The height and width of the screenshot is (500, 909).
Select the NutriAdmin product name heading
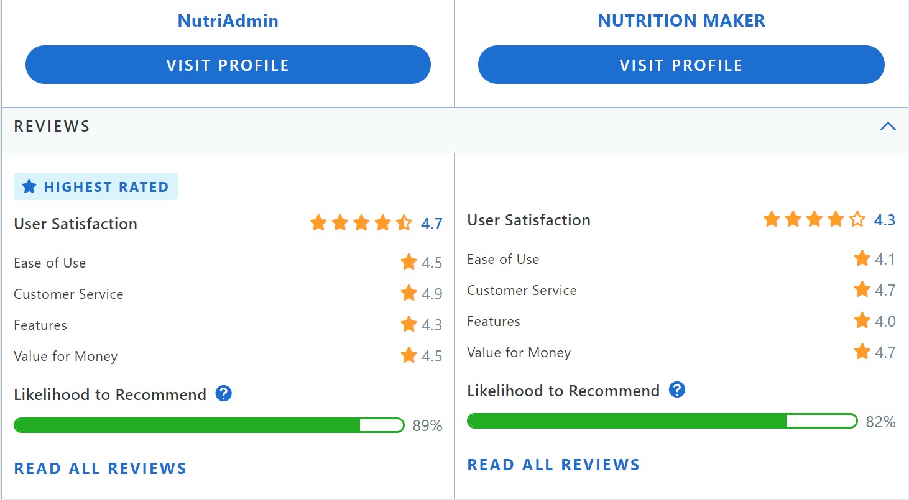coord(228,20)
